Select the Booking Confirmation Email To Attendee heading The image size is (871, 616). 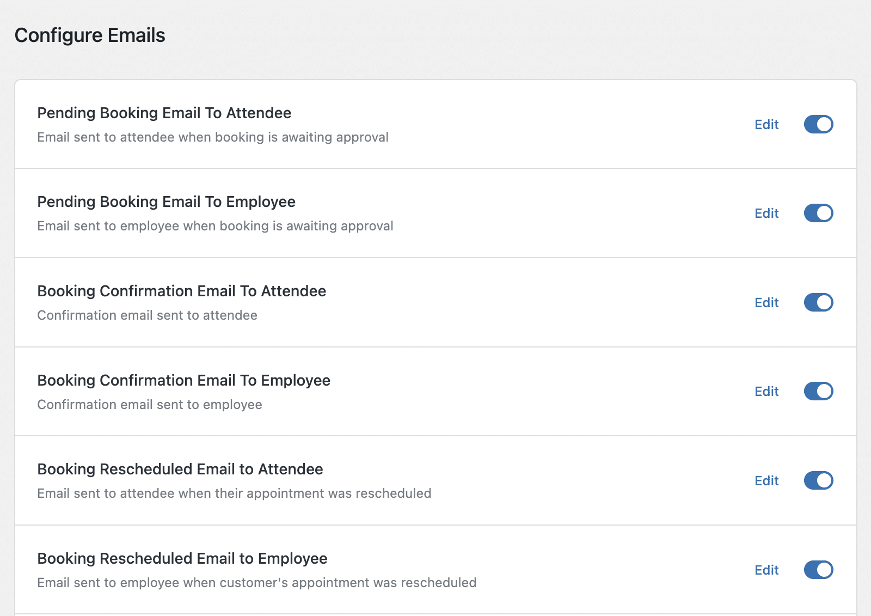point(181,291)
